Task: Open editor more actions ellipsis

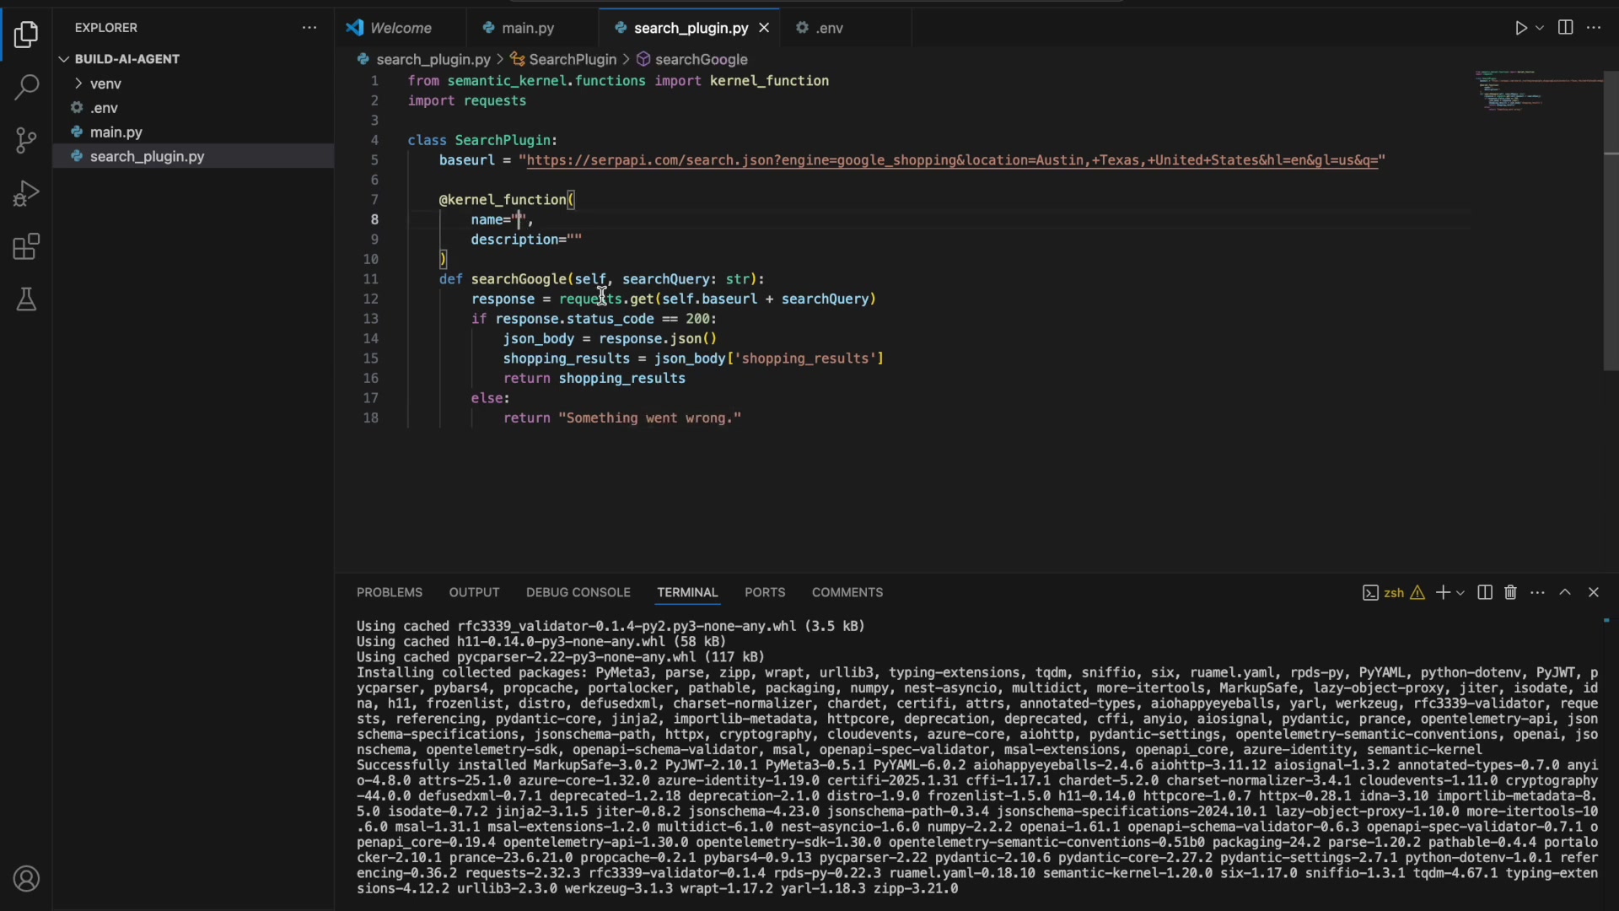Action: click(1594, 28)
